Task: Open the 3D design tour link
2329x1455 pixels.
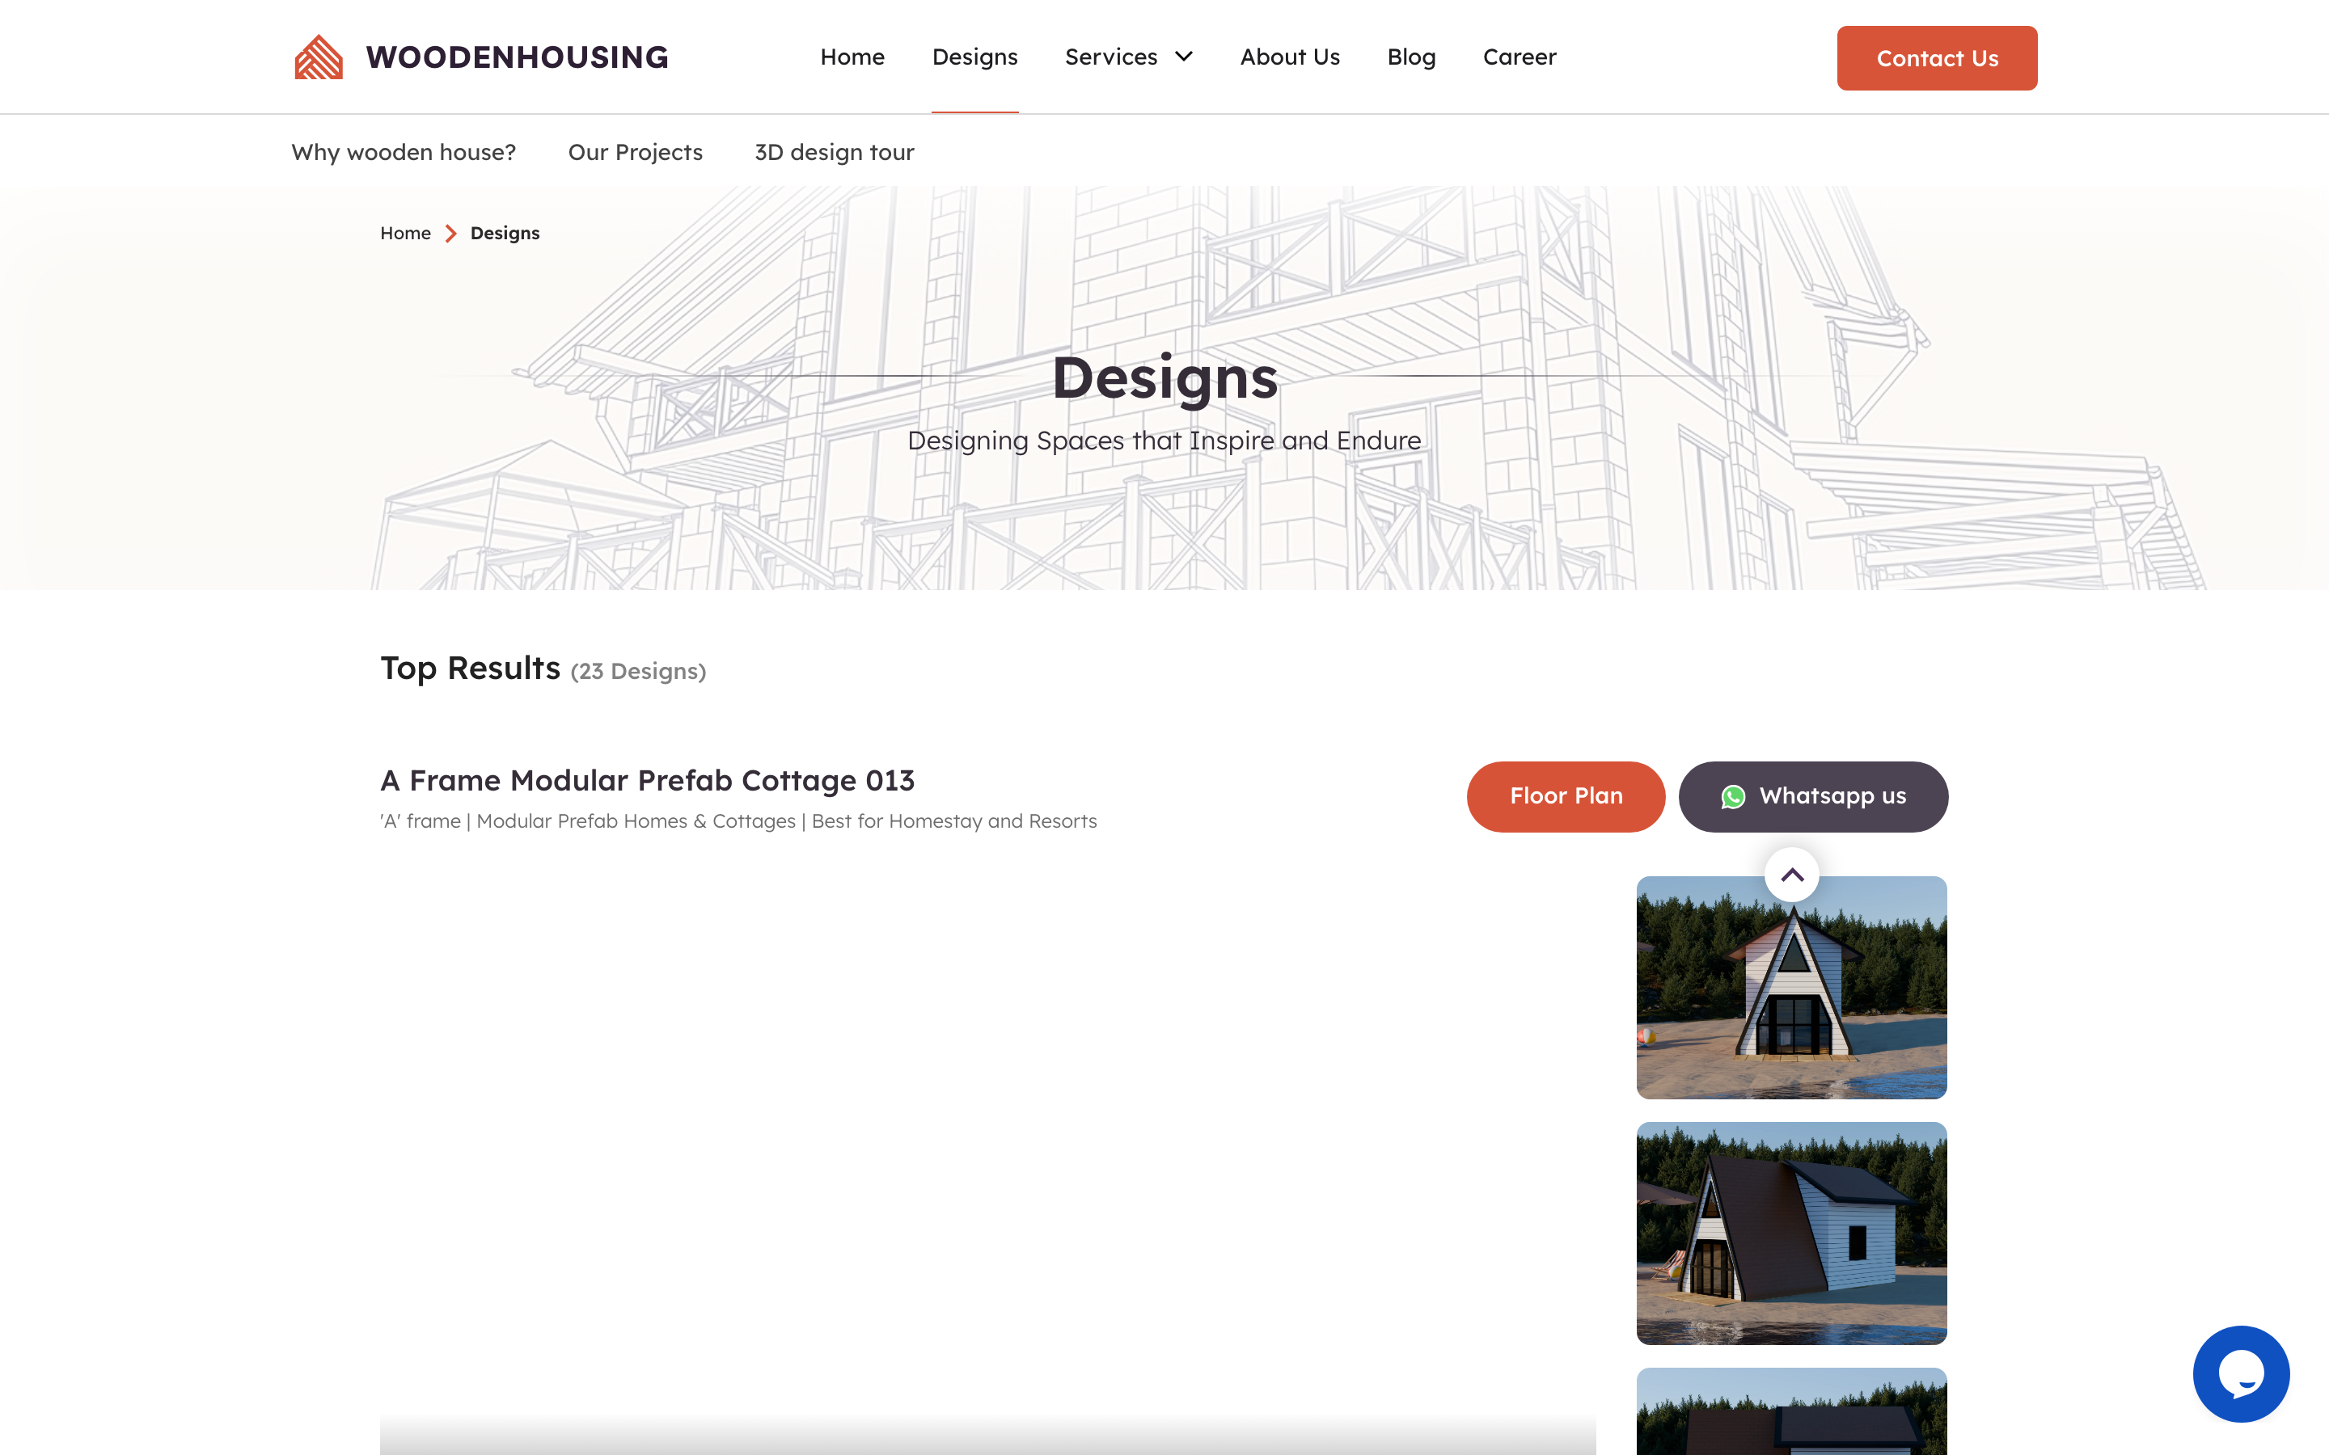Action: coord(834,152)
